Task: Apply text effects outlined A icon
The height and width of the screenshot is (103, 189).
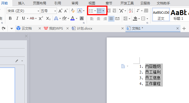Action: (x=56, y=18)
